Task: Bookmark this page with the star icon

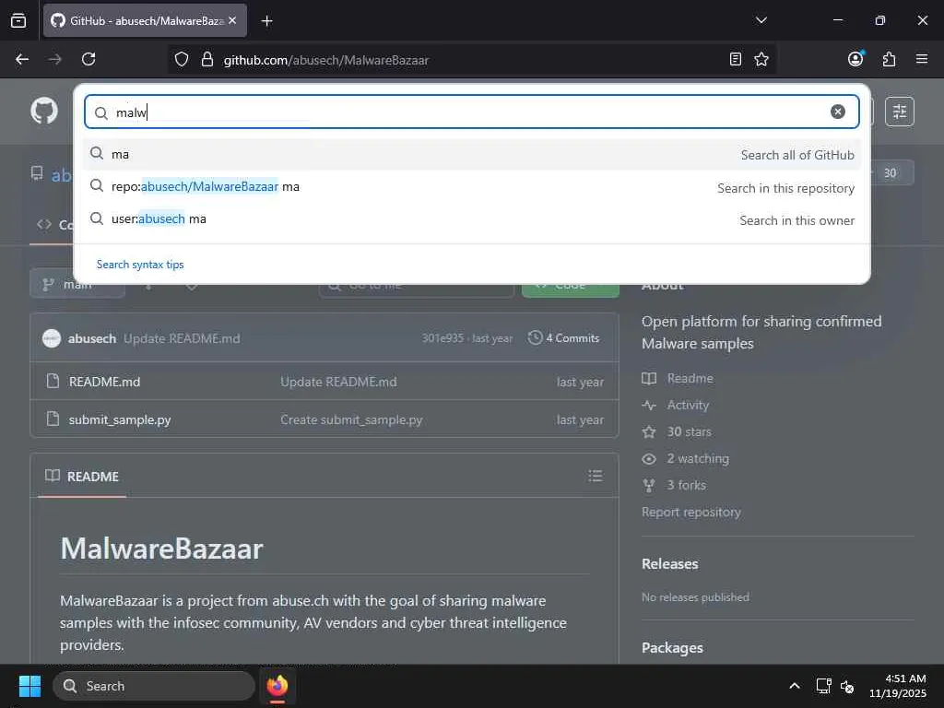Action: click(x=761, y=59)
